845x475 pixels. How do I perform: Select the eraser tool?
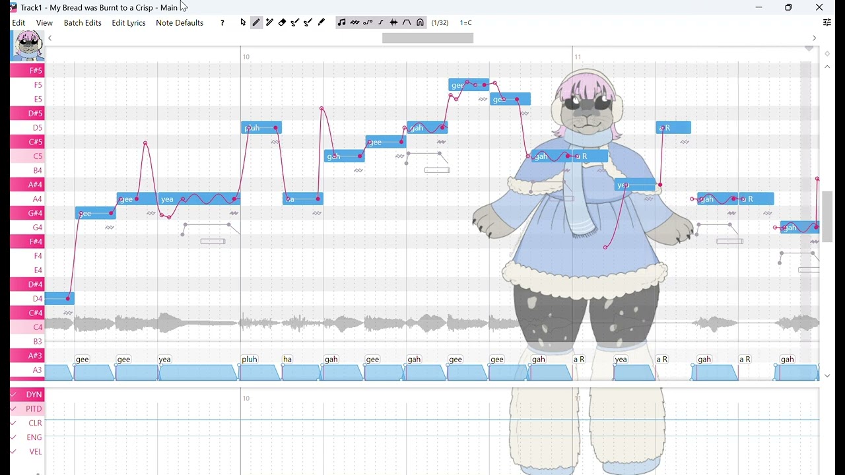[282, 23]
